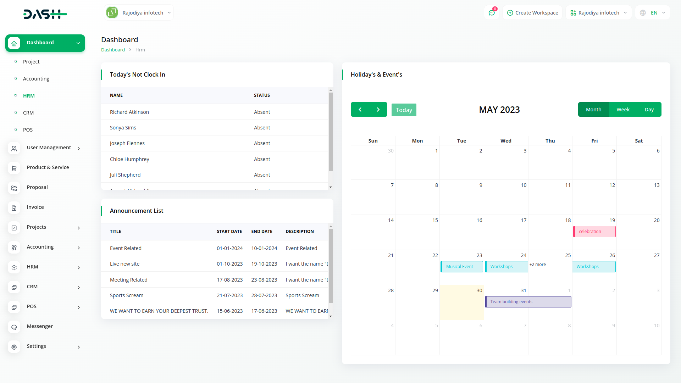
Task: Click the Settings gear icon in sidebar
Action: point(14,347)
